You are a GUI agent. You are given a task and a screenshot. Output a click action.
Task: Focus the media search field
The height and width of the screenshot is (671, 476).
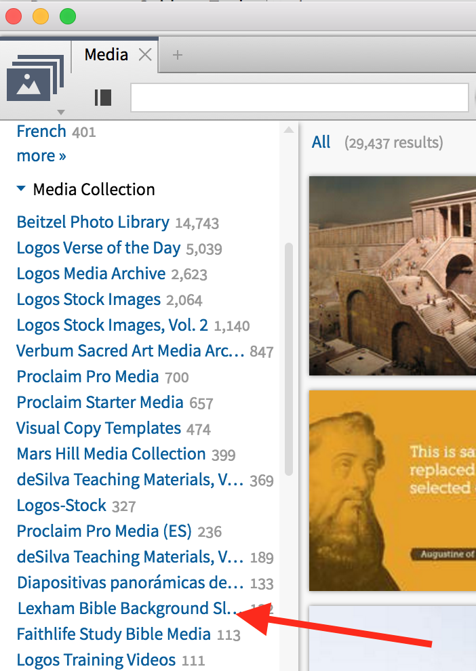tap(298, 98)
